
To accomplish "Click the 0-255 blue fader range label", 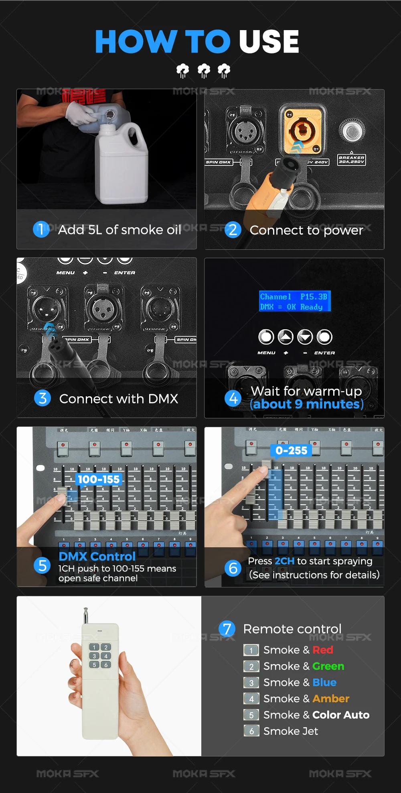I will pos(292,451).
